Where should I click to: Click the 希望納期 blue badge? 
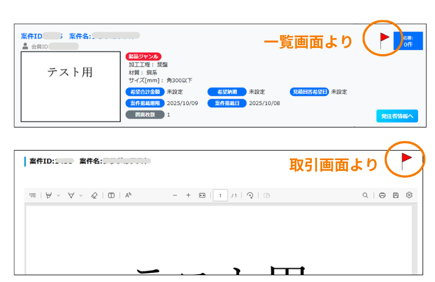click(x=227, y=92)
